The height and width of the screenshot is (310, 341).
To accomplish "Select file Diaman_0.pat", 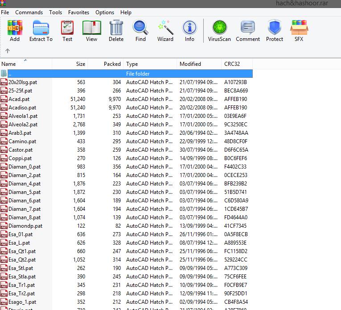I will tap(25, 167).
